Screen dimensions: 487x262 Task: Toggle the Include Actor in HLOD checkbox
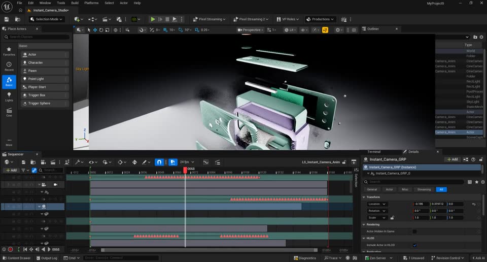coord(414,245)
